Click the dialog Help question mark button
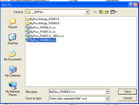The height and width of the screenshot is (105, 139). click(131, 5)
